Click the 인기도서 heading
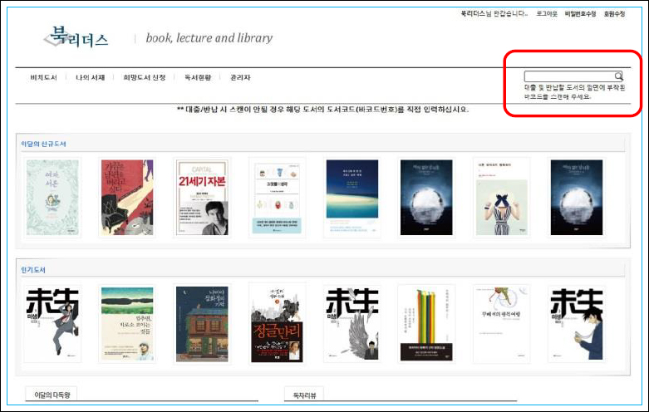Image resolution: width=649 pixels, height=412 pixels. [33, 270]
